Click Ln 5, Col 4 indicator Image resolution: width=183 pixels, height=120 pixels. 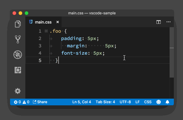[x=81, y=102]
